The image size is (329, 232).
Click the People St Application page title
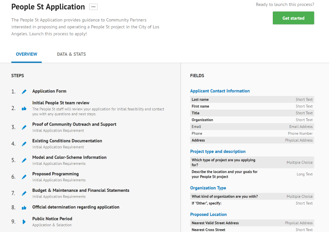pos(48,7)
